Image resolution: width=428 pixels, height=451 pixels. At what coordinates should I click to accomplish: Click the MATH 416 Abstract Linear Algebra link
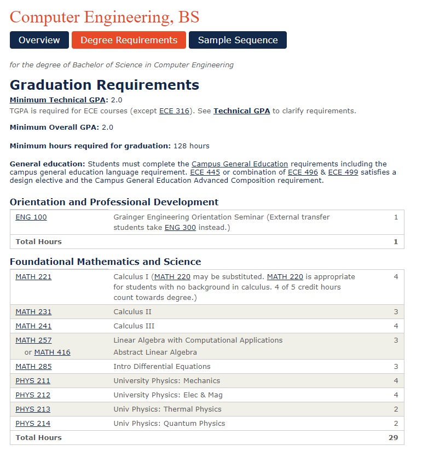tap(52, 352)
